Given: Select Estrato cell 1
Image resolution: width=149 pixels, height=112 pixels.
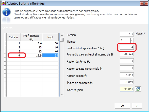Looking at the screenshot, I should coord(13,43).
